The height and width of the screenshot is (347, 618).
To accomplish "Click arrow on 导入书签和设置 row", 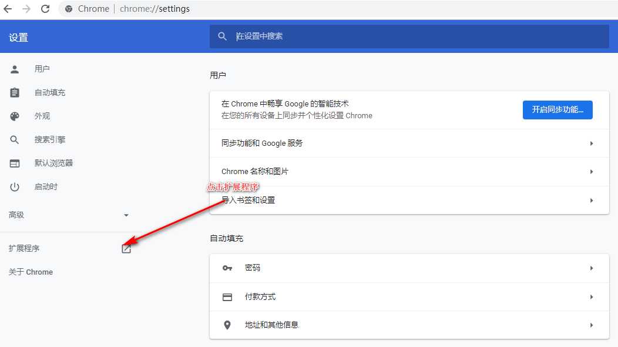I will [592, 201].
